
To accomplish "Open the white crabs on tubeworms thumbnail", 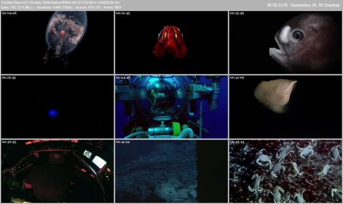I will (x=285, y=171).
